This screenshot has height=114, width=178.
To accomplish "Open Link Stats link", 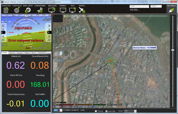I will [x=134, y=9].
